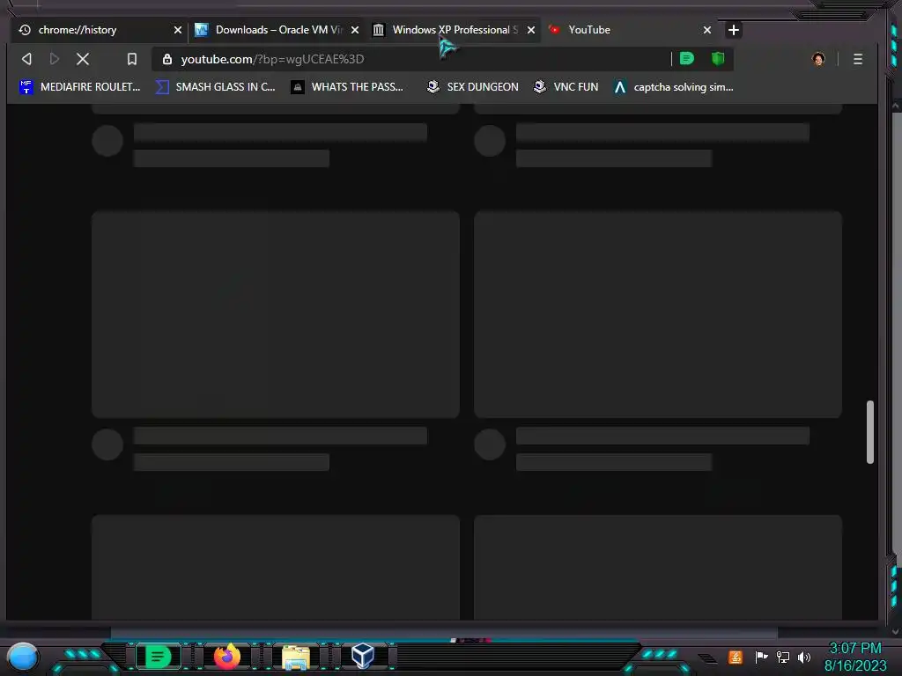This screenshot has height=676, width=902.
Task: Bookmark this page with bookmark icon
Action: 132,59
